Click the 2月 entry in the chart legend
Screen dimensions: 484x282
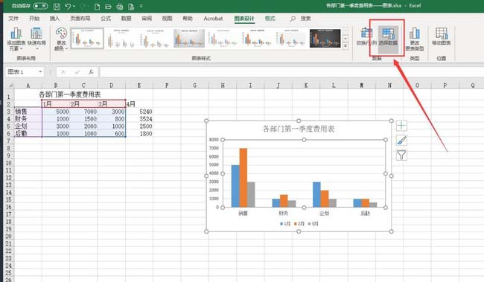click(x=299, y=224)
